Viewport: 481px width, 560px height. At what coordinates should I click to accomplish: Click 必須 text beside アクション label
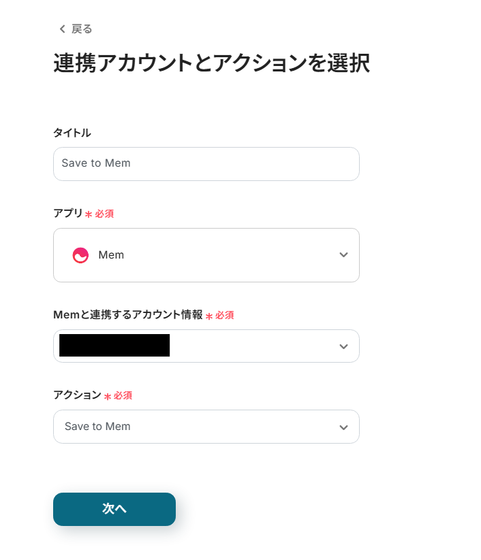[123, 395]
